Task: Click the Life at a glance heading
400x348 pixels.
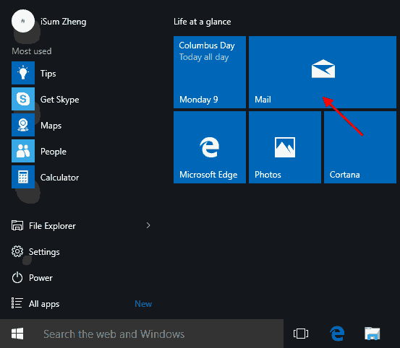Action: (203, 22)
